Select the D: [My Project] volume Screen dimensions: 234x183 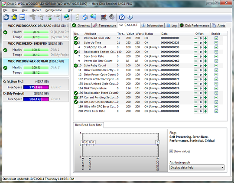(x=36, y=96)
